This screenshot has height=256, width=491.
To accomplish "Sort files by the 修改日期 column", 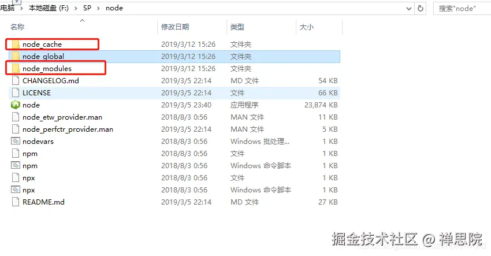I will (175, 27).
